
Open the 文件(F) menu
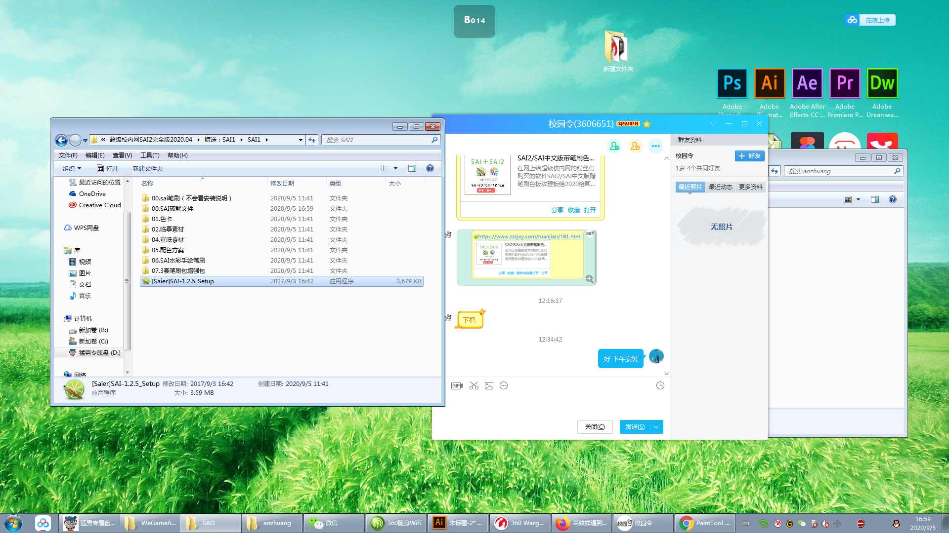(x=68, y=155)
